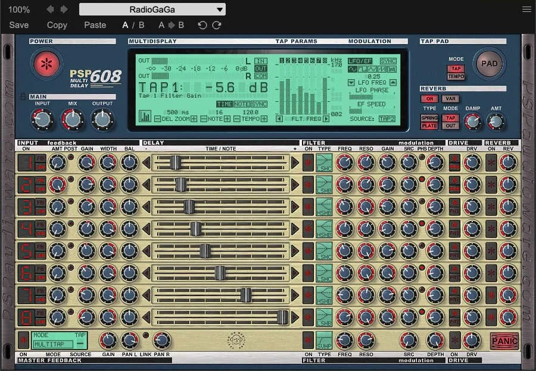Click the spectrum bars icon in display

[x=145, y=116]
